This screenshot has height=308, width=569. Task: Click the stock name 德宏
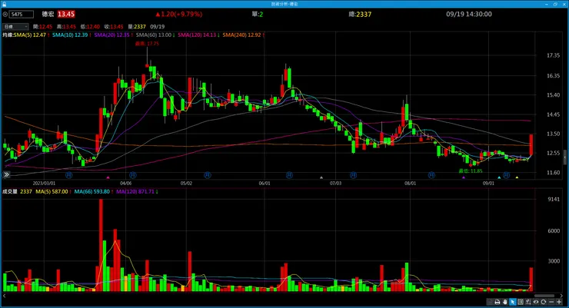coord(48,15)
